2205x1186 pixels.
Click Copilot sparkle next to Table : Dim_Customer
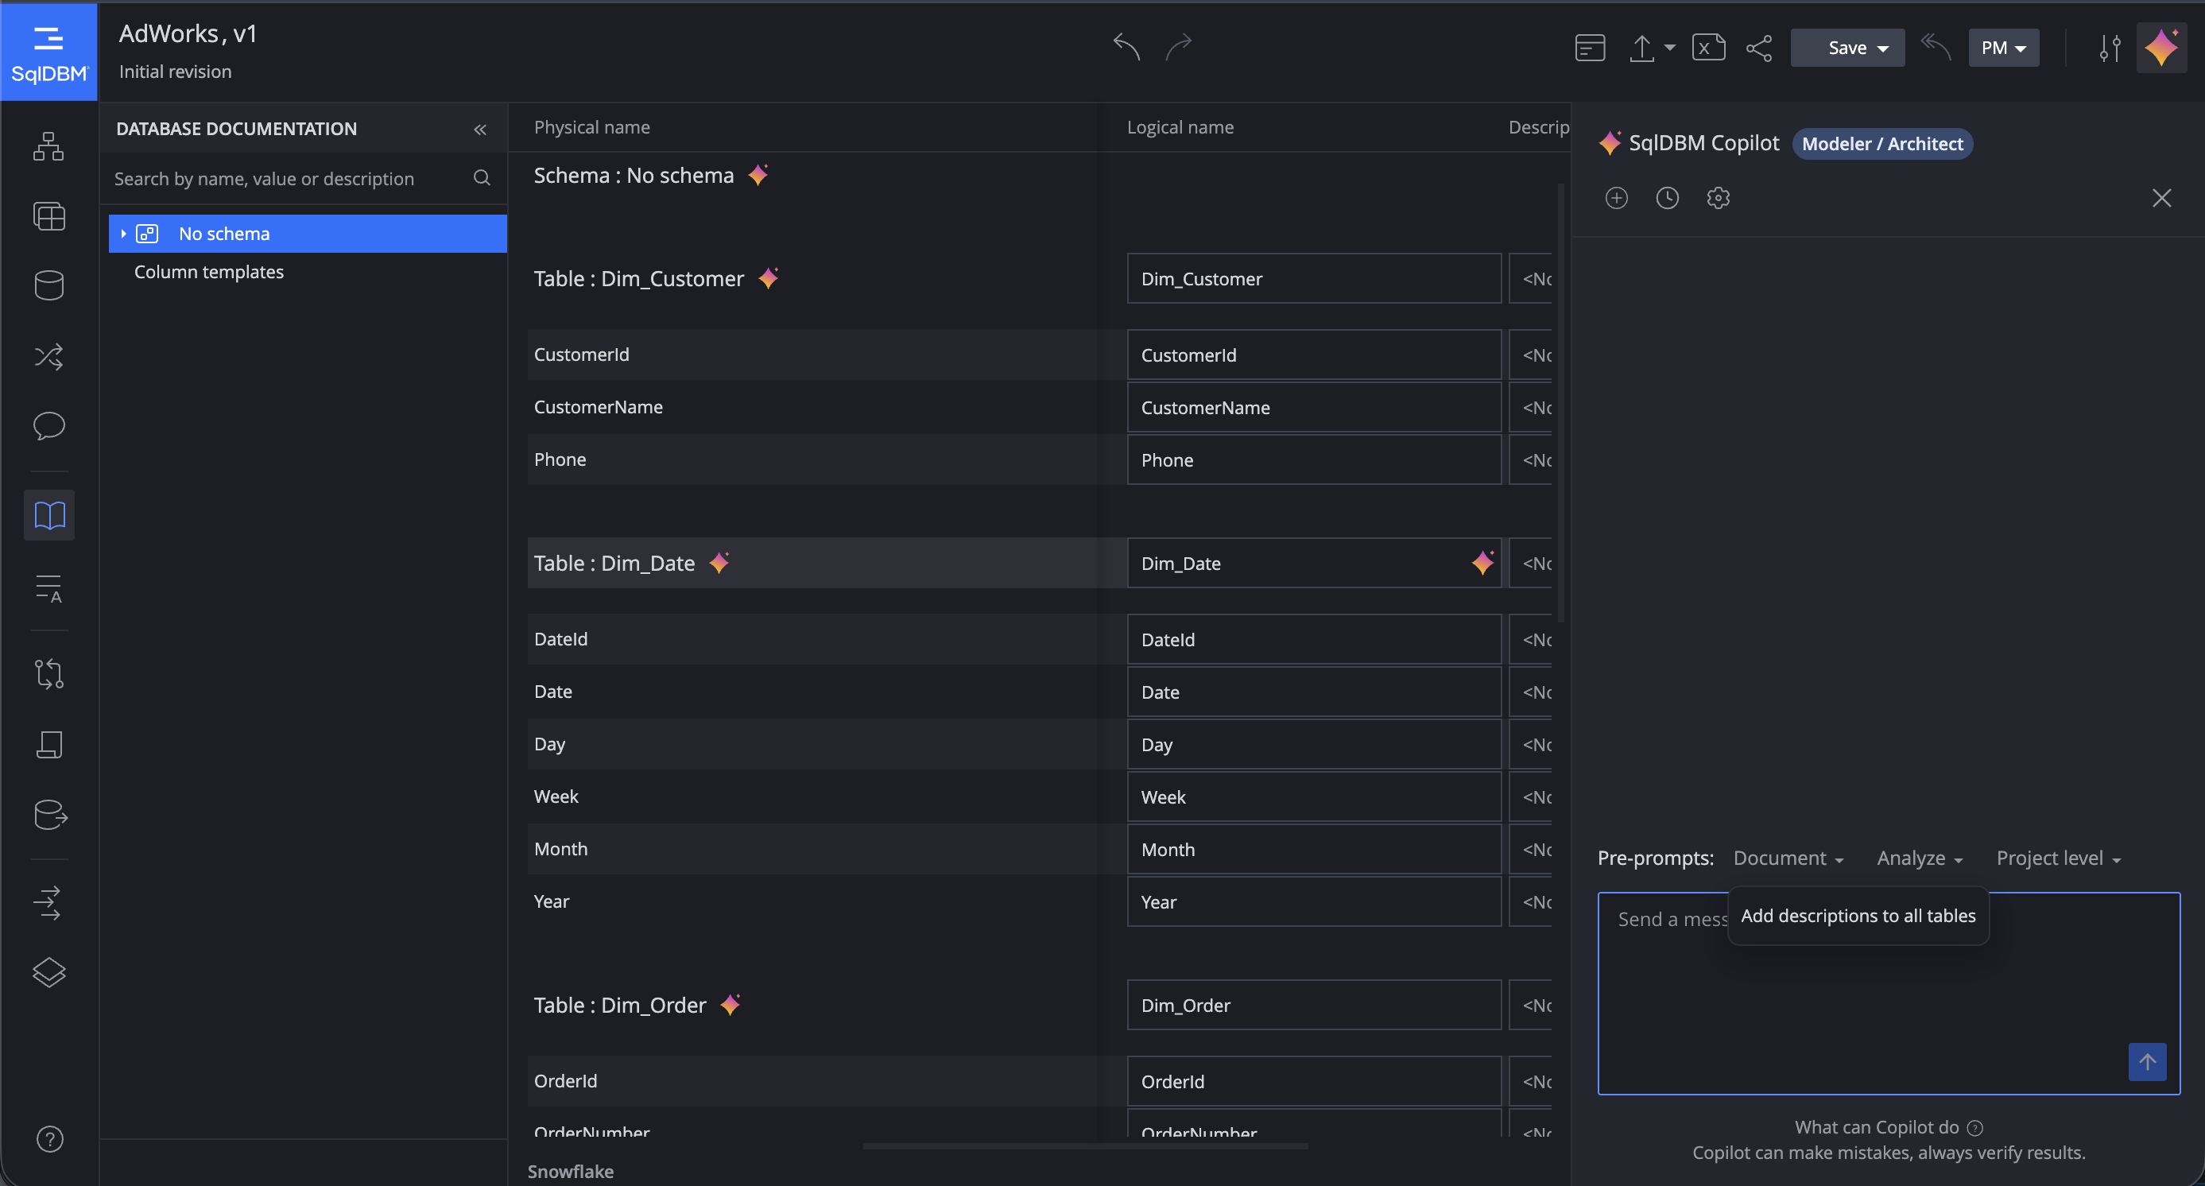[769, 278]
